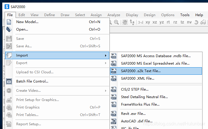The height and width of the screenshot is (129, 208).
Task: Click the S2K import file icon
Action: (114, 71)
